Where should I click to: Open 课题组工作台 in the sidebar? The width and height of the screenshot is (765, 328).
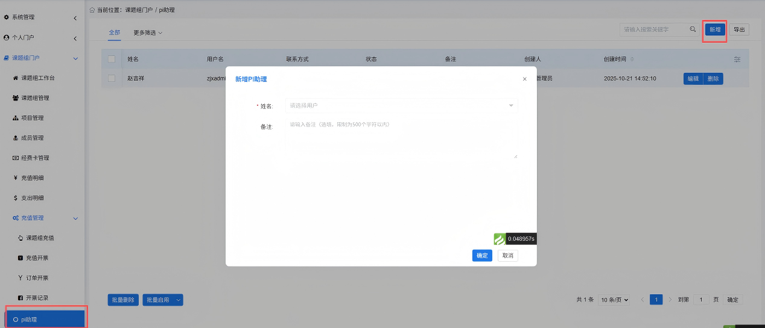tap(42, 78)
